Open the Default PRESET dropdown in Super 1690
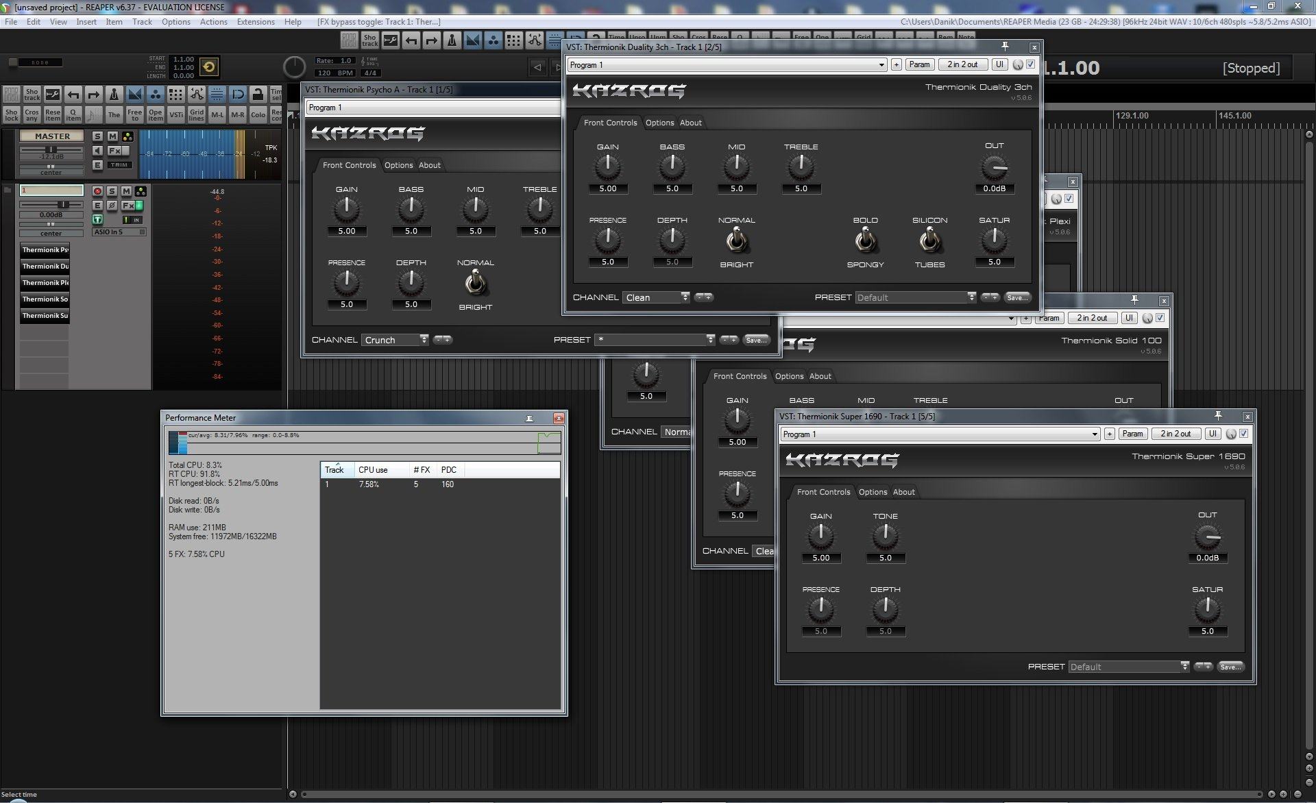 [1129, 667]
